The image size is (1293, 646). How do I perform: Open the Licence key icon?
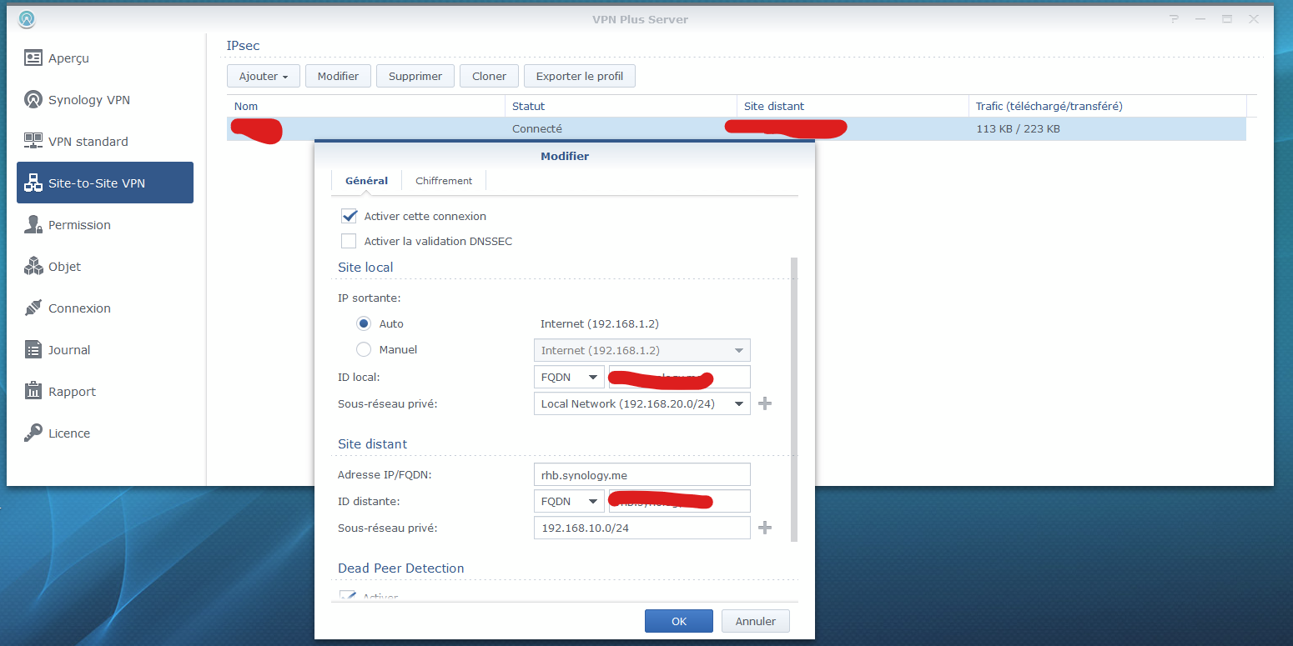[33, 433]
